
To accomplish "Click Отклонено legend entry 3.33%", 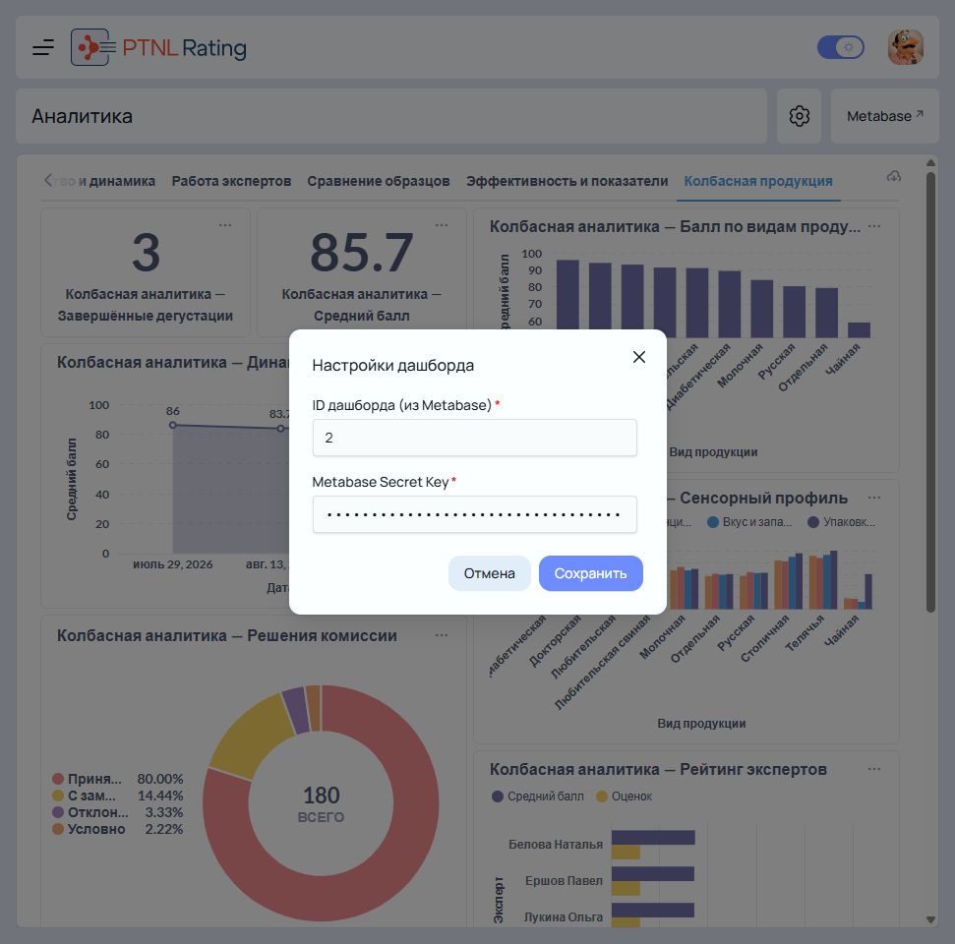I will [x=118, y=812].
